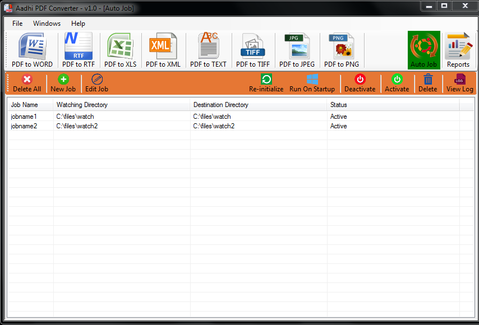Activate the selected job
The width and height of the screenshot is (479, 325).
[397, 83]
